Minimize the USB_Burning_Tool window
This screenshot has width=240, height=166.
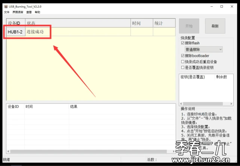point(212,7)
